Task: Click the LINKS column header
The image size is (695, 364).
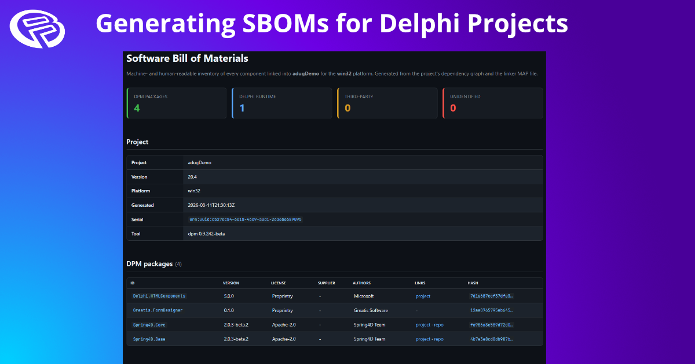Action: [420, 283]
